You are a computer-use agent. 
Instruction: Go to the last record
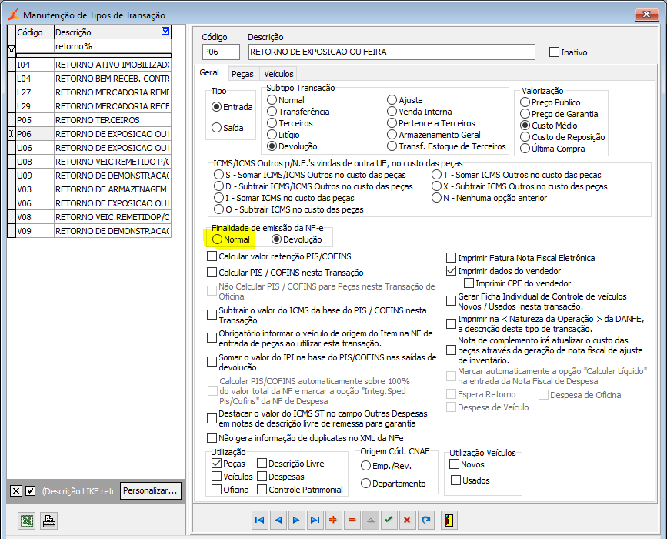pos(315,520)
